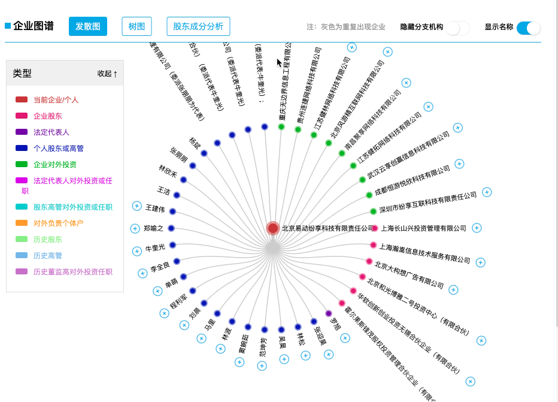The height and width of the screenshot is (402, 558).
Task: Expand the plus icon beside 牛奎光
Action: click(x=137, y=252)
